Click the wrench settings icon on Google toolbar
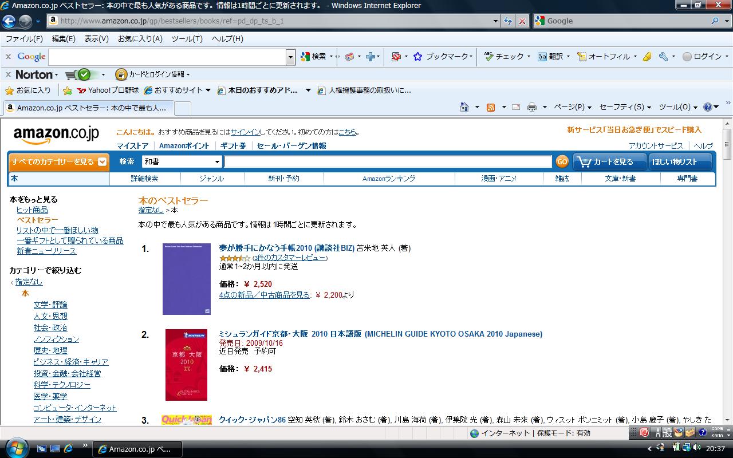This screenshot has width=733, height=458. pyautogui.click(x=664, y=57)
